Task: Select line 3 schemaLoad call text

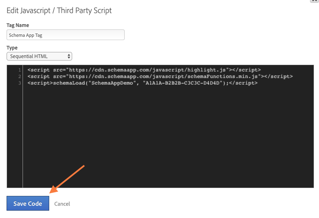Action: 142,83
